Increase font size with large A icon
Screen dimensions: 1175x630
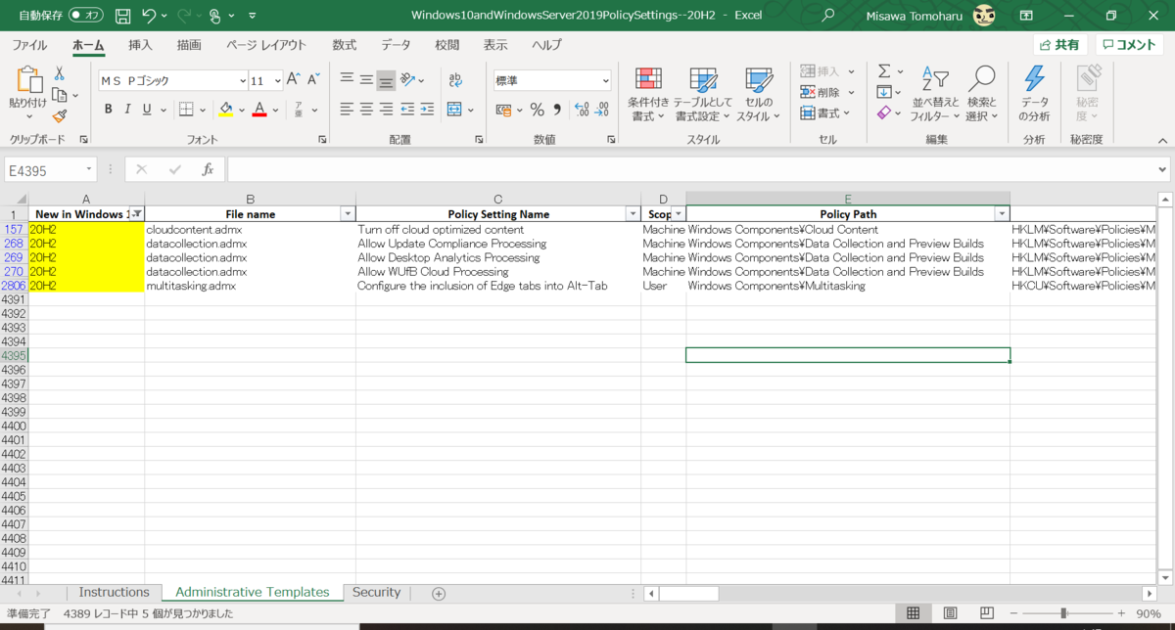[294, 80]
